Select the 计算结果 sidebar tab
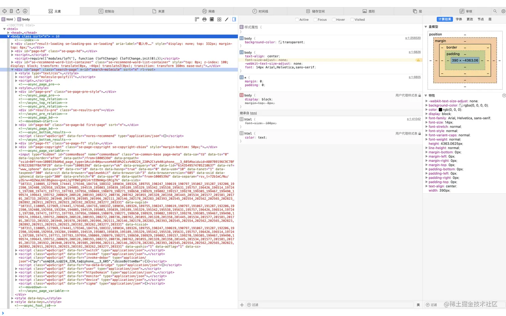The image size is (506, 316). 445,19
